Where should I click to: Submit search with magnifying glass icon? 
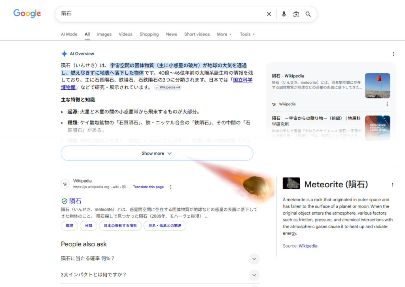tap(308, 14)
